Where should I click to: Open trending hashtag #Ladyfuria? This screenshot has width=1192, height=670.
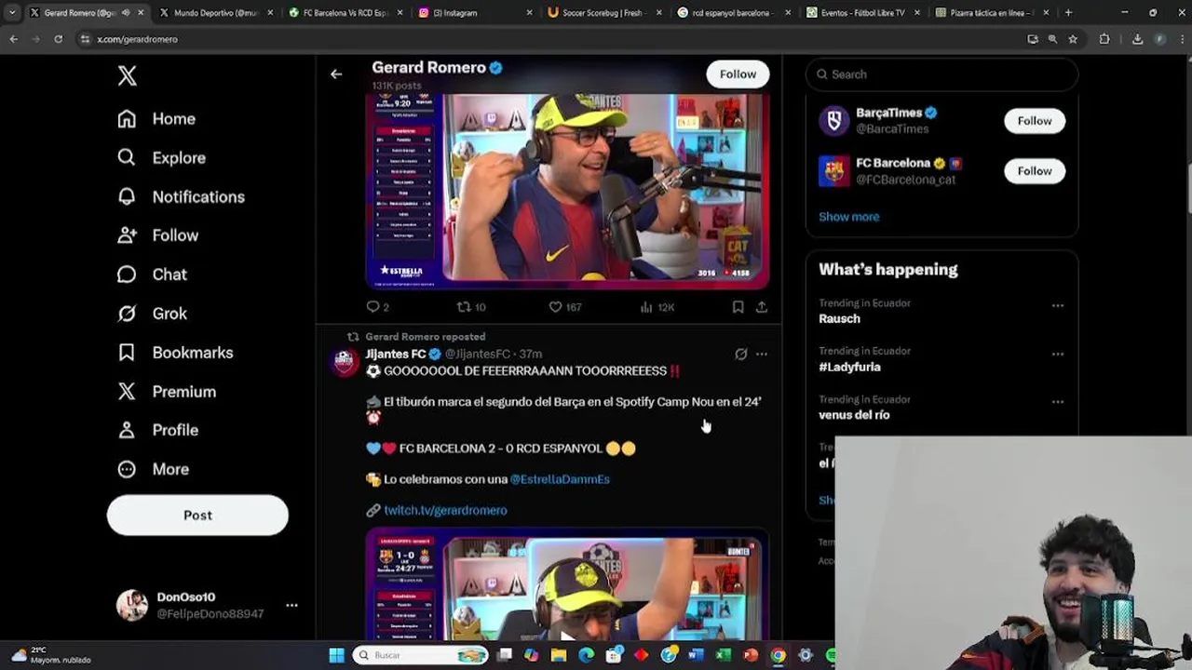point(849,367)
